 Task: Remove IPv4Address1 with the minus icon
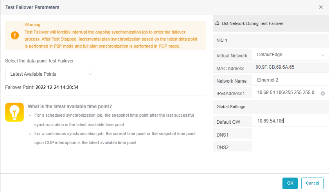coord(323,93)
